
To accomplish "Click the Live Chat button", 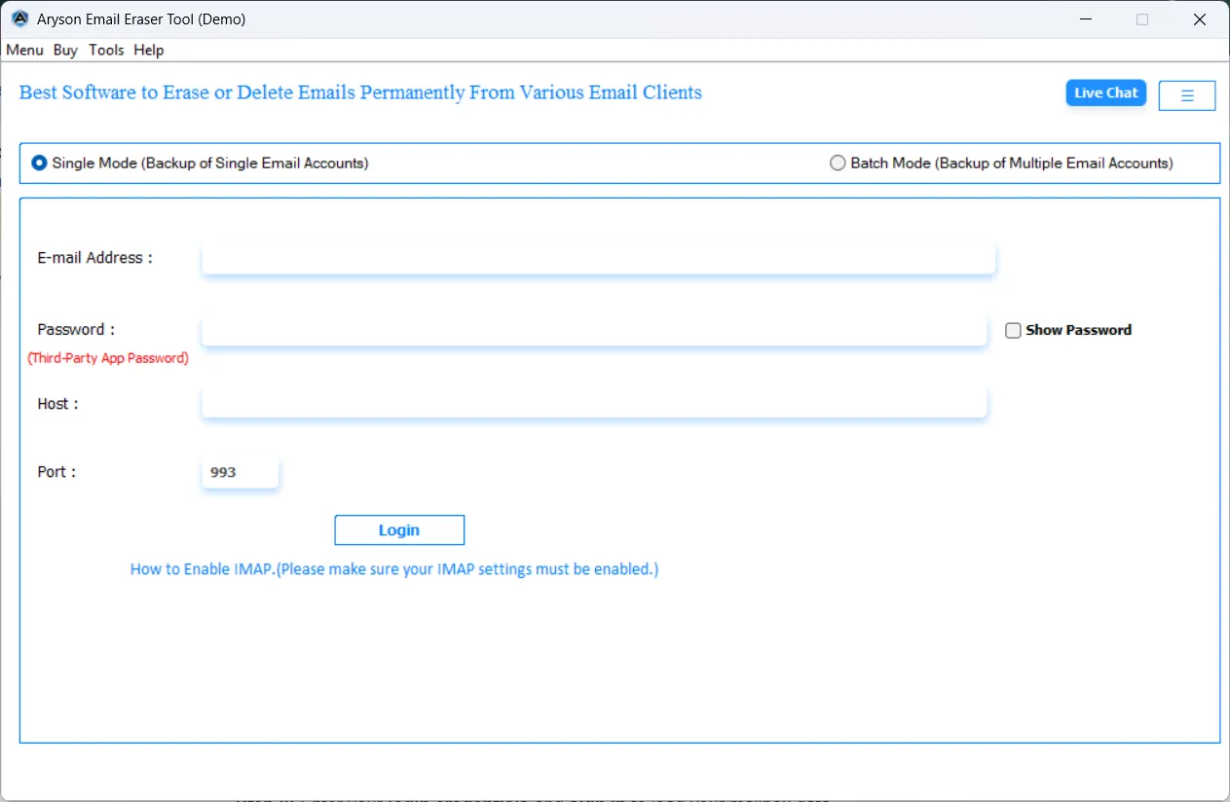I will coord(1106,93).
